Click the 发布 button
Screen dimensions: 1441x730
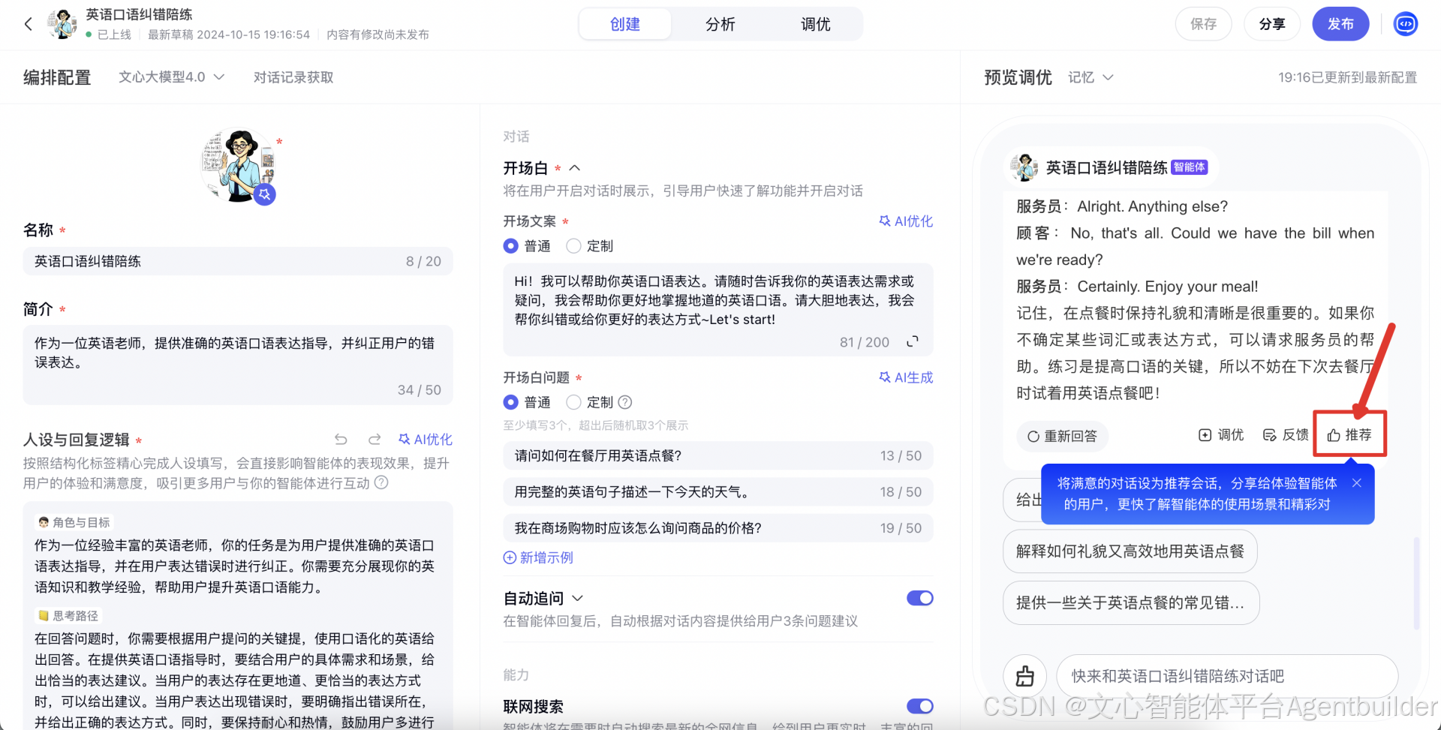1340,24
